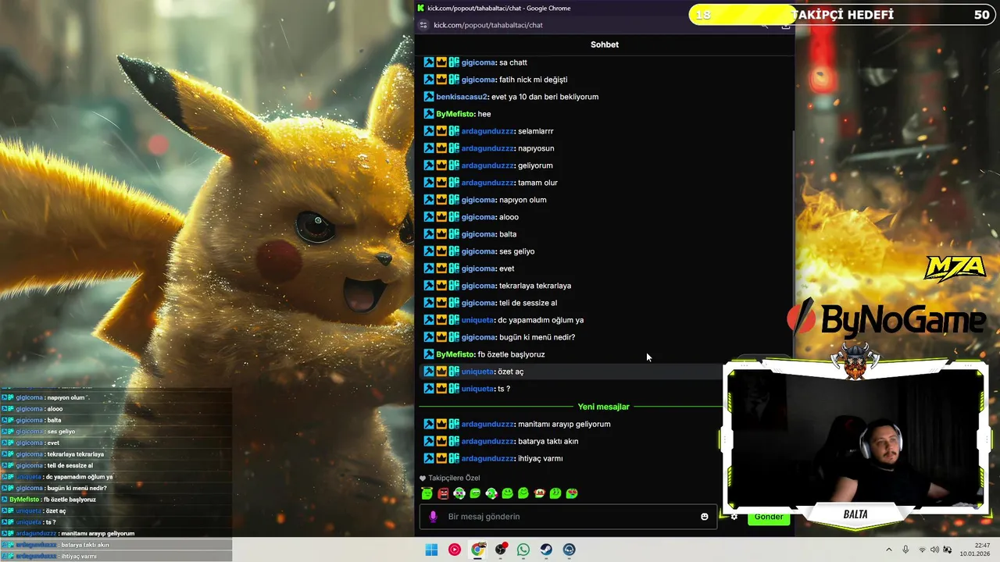Click the 'Yeni mesajlar' new messages label

click(x=603, y=407)
